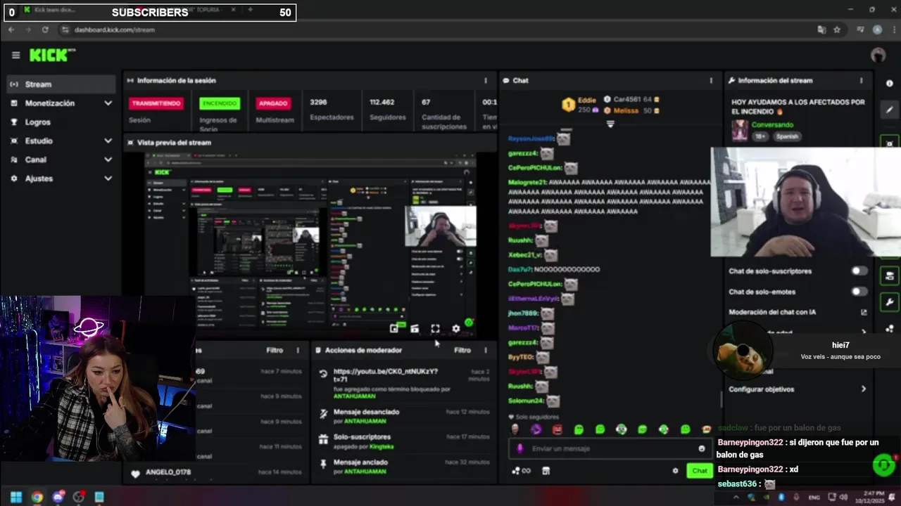The height and width of the screenshot is (506, 901).
Task: Open the Chat panel options menu
Action: [x=711, y=81]
